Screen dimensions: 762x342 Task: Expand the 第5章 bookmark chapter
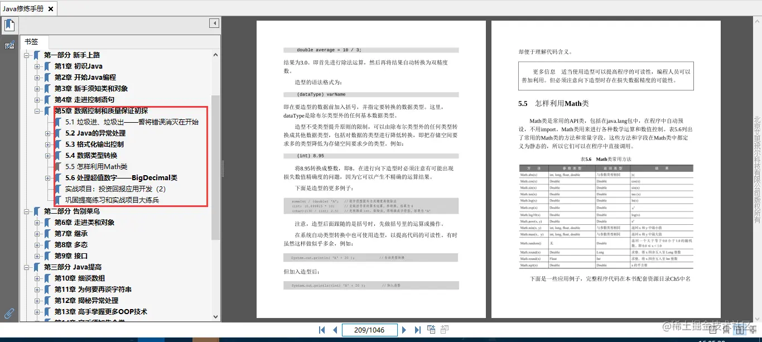click(36, 110)
